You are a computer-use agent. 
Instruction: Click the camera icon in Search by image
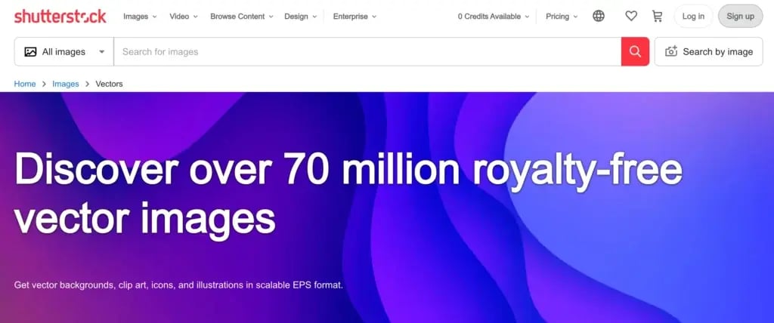click(670, 52)
